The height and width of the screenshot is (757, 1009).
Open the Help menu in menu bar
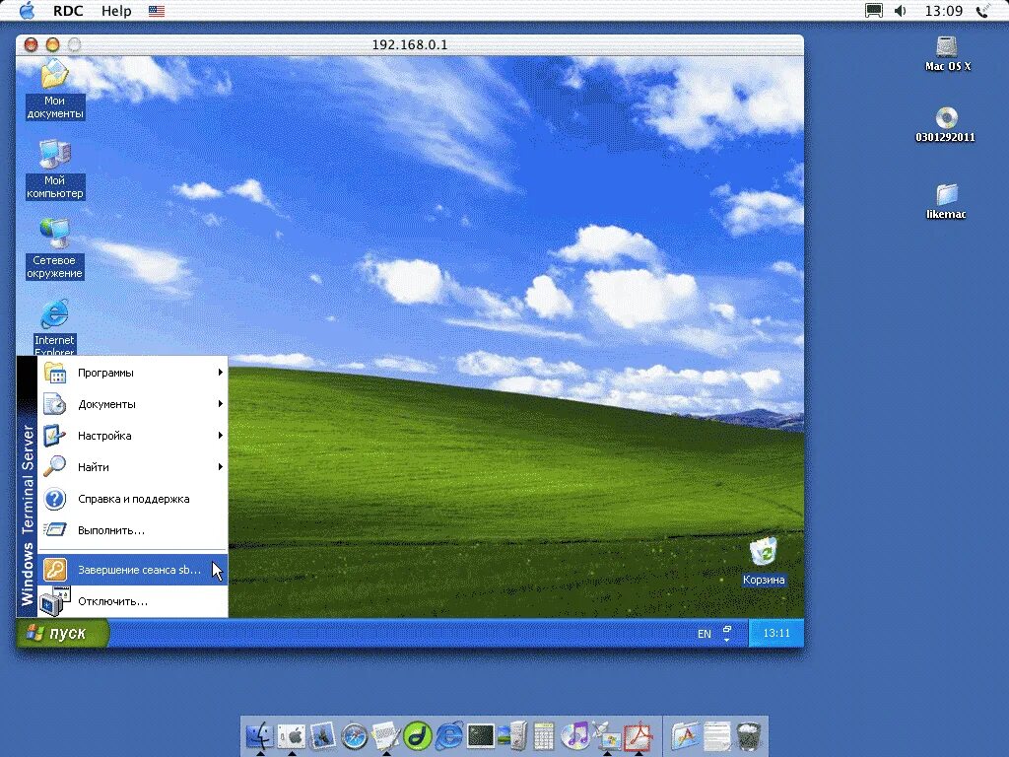pos(116,11)
